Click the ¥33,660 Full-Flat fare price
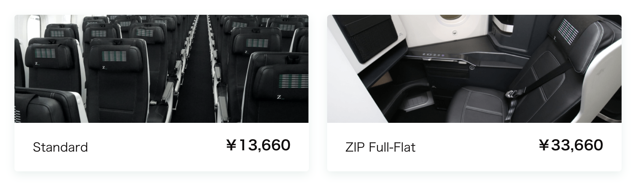The height and width of the screenshot is (185, 633). [x=571, y=145]
